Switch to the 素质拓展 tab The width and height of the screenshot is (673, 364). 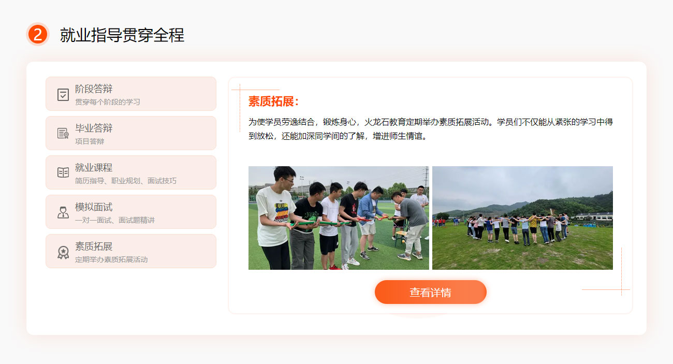click(x=131, y=251)
